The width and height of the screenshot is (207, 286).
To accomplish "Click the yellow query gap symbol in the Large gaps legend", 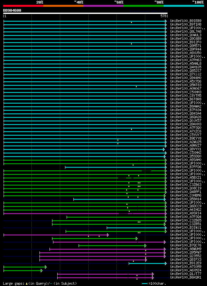I will click(27, 284).
